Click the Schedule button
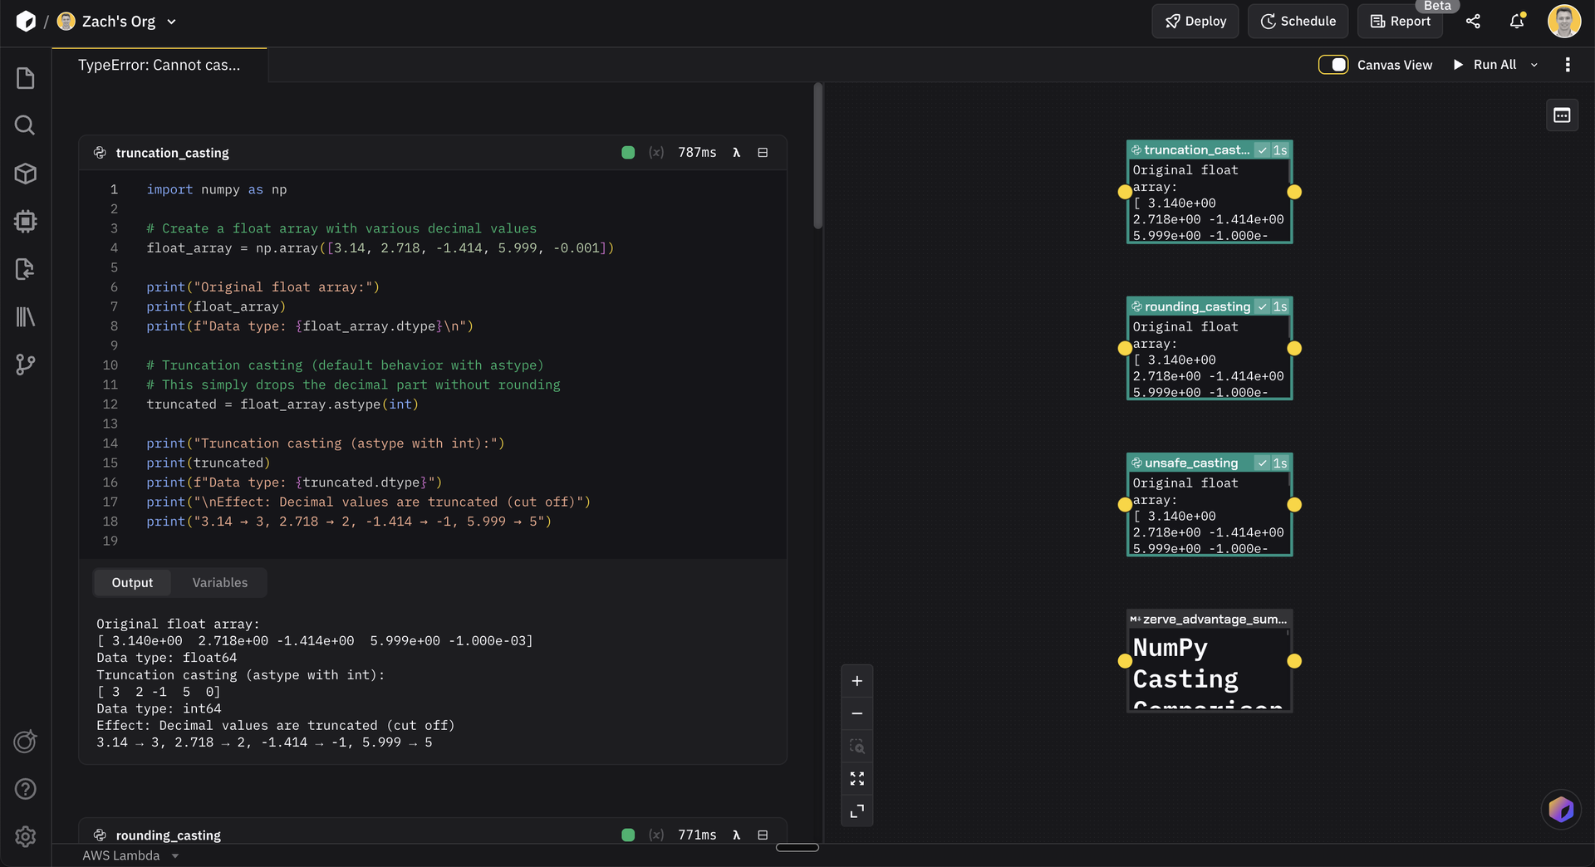This screenshot has height=867, width=1595. pos(1298,22)
